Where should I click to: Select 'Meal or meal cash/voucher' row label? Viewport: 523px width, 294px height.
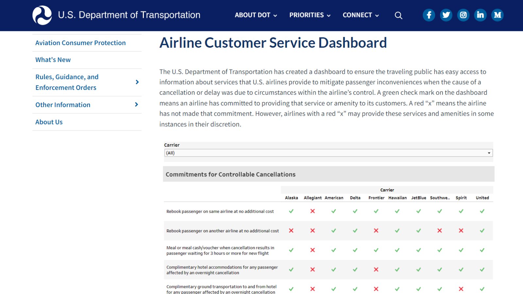click(220, 251)
